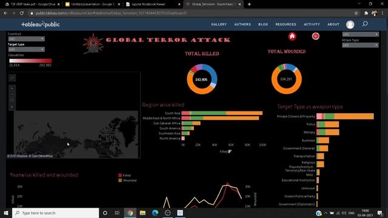Switch to Untitled presentation tab
Viewport: 388px width, 218px height.
[x=92, y=4]
